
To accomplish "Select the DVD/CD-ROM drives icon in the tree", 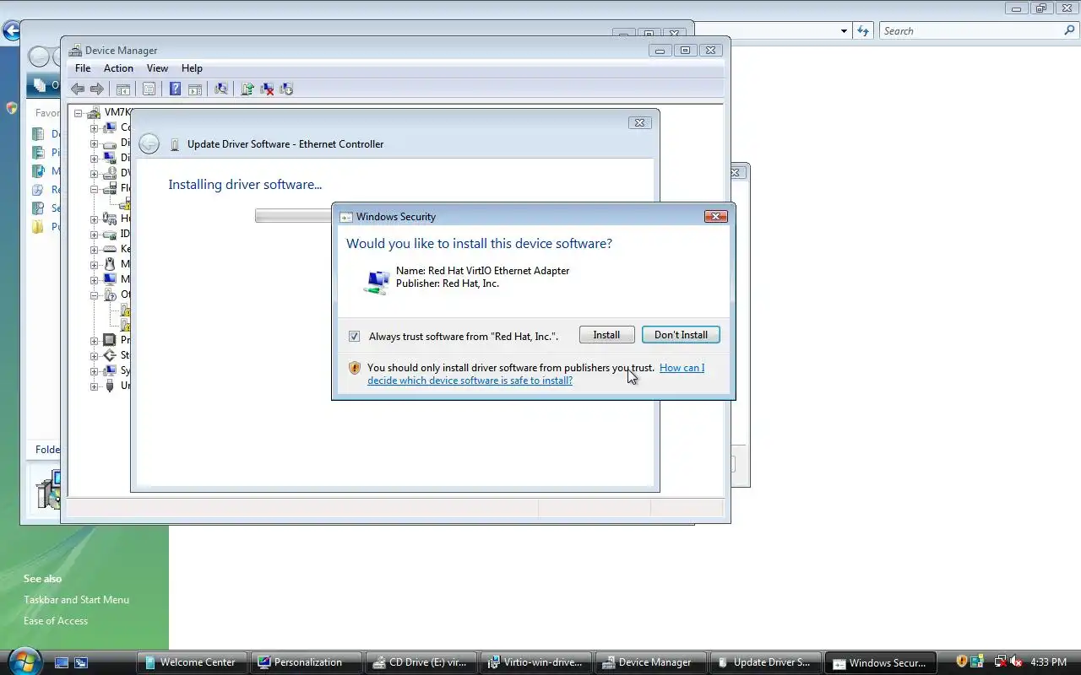I will pyautogui.click(x=110, y=173).
